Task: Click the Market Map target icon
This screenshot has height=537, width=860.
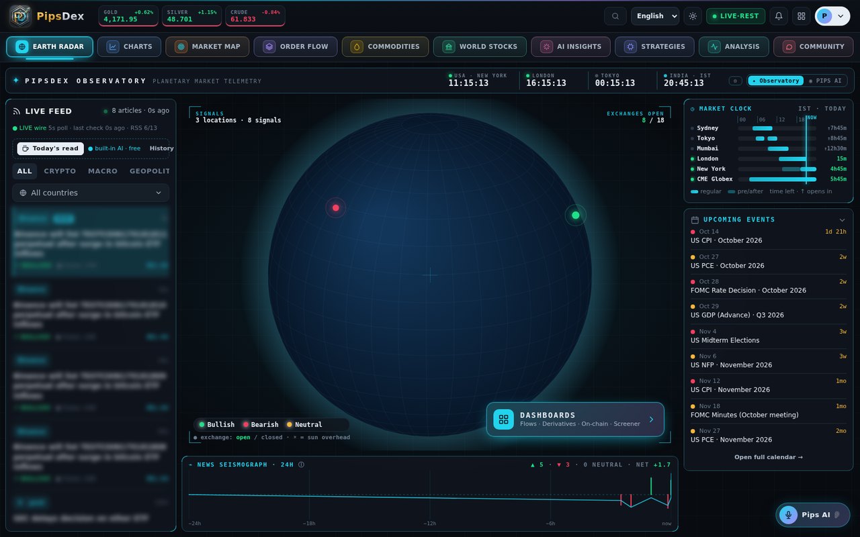Action: 181,47
